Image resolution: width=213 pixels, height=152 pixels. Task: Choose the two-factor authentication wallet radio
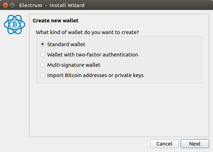[x=43, y=55]
